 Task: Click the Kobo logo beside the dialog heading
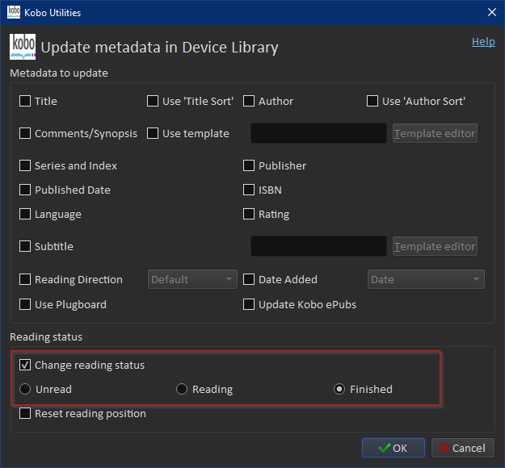click(x=22, y=47)
